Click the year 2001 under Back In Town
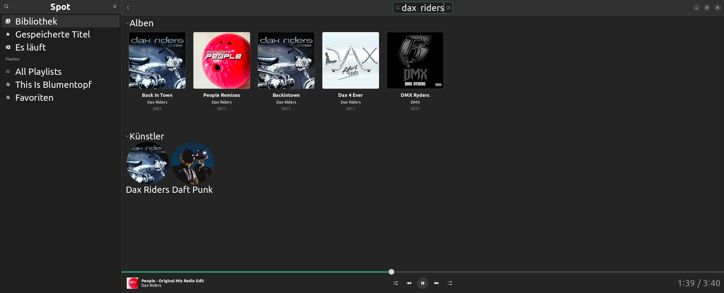 (x=157, y=109)
